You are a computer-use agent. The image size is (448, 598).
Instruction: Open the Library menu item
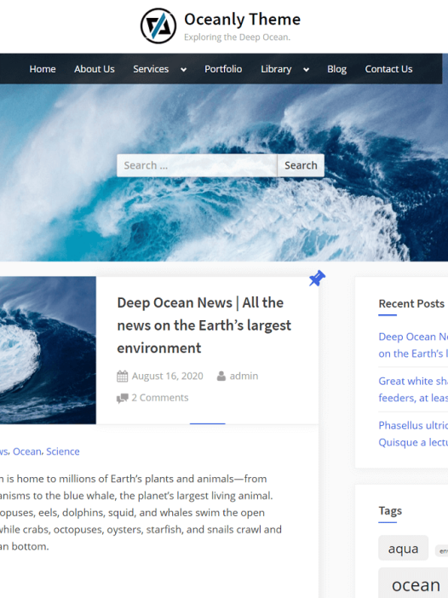point(276,69)
